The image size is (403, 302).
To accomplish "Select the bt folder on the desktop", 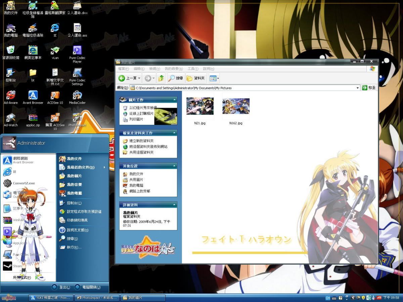I will [x=33, y=75].
